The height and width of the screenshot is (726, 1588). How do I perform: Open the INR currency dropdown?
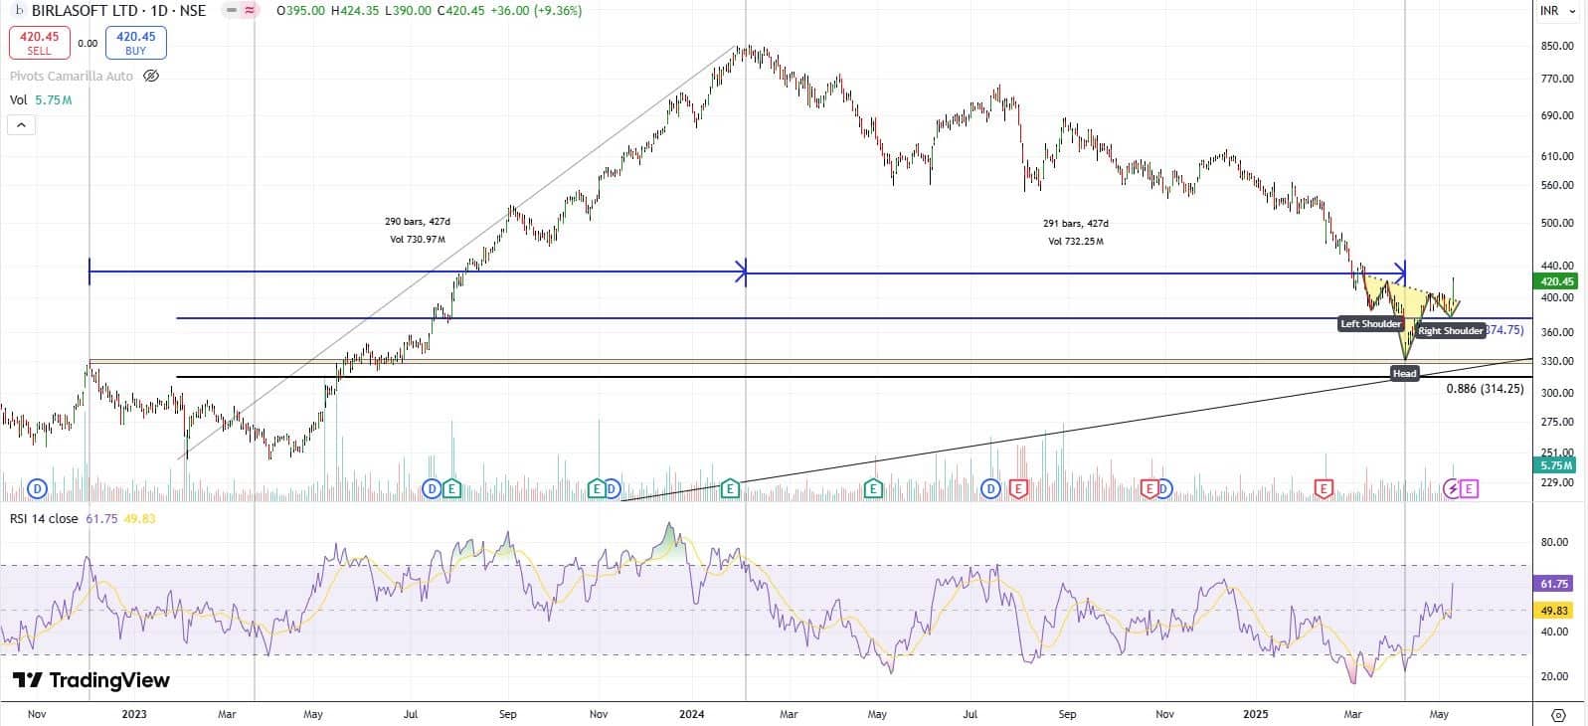1558,11
